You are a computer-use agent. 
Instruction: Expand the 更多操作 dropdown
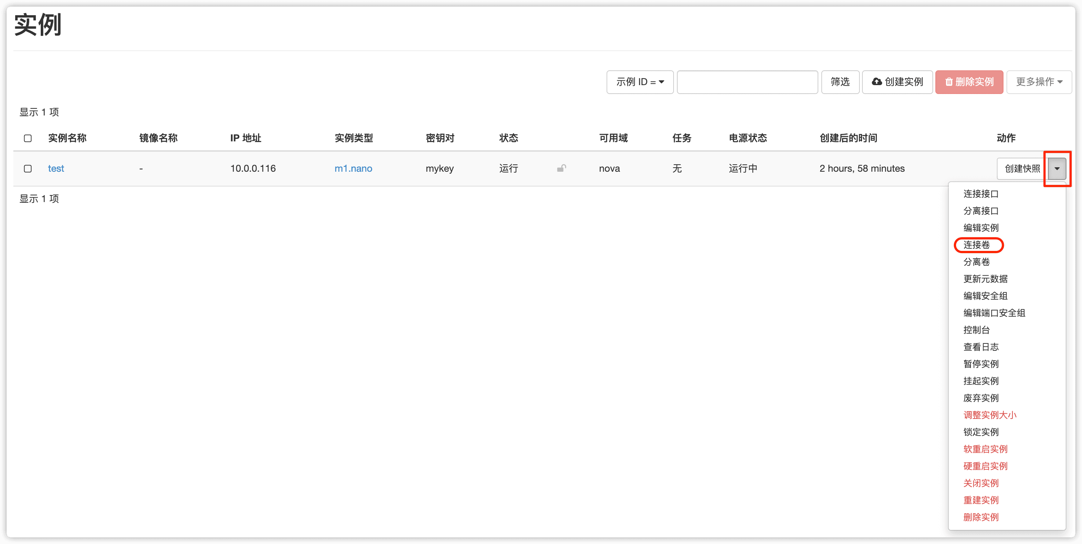(1039, 82)
